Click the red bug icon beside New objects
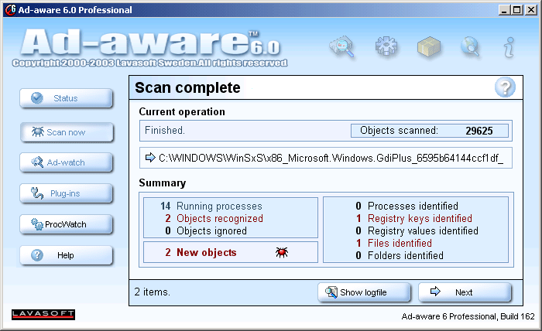This screenshot has width=542, height=331. [282, 253]
